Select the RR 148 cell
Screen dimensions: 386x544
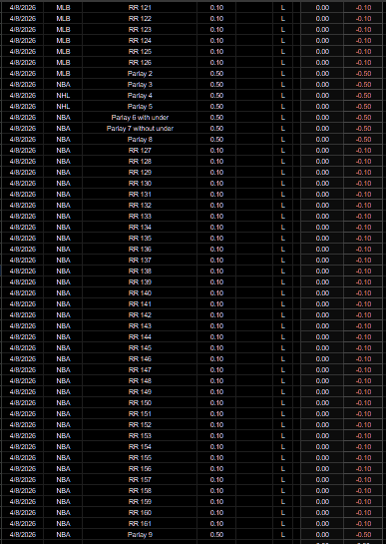pyautogui.click(x=140, y=381)
